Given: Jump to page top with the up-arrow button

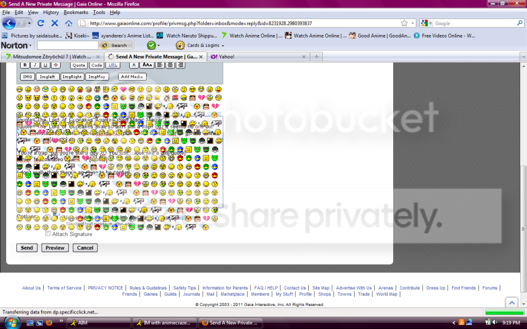Looking at the screenshot, I should point(512,302).
